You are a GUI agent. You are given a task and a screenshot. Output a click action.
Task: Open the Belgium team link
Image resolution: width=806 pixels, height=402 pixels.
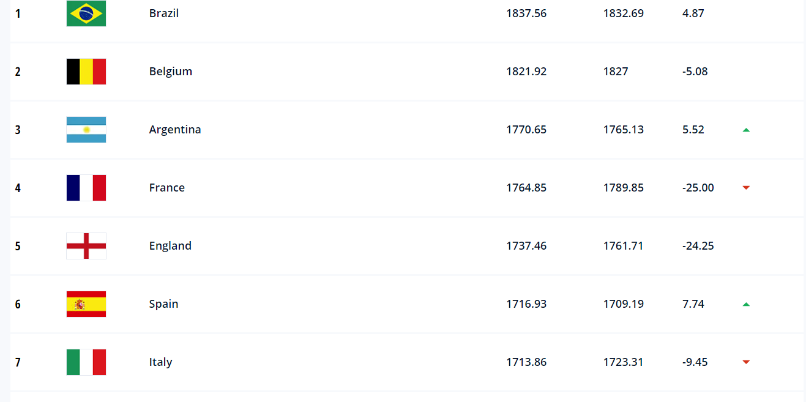[x=171, y=72]
